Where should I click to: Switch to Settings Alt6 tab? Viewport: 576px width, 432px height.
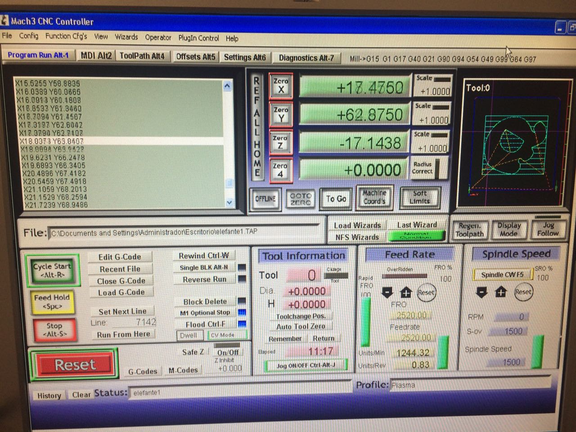(x=245, y=57)
